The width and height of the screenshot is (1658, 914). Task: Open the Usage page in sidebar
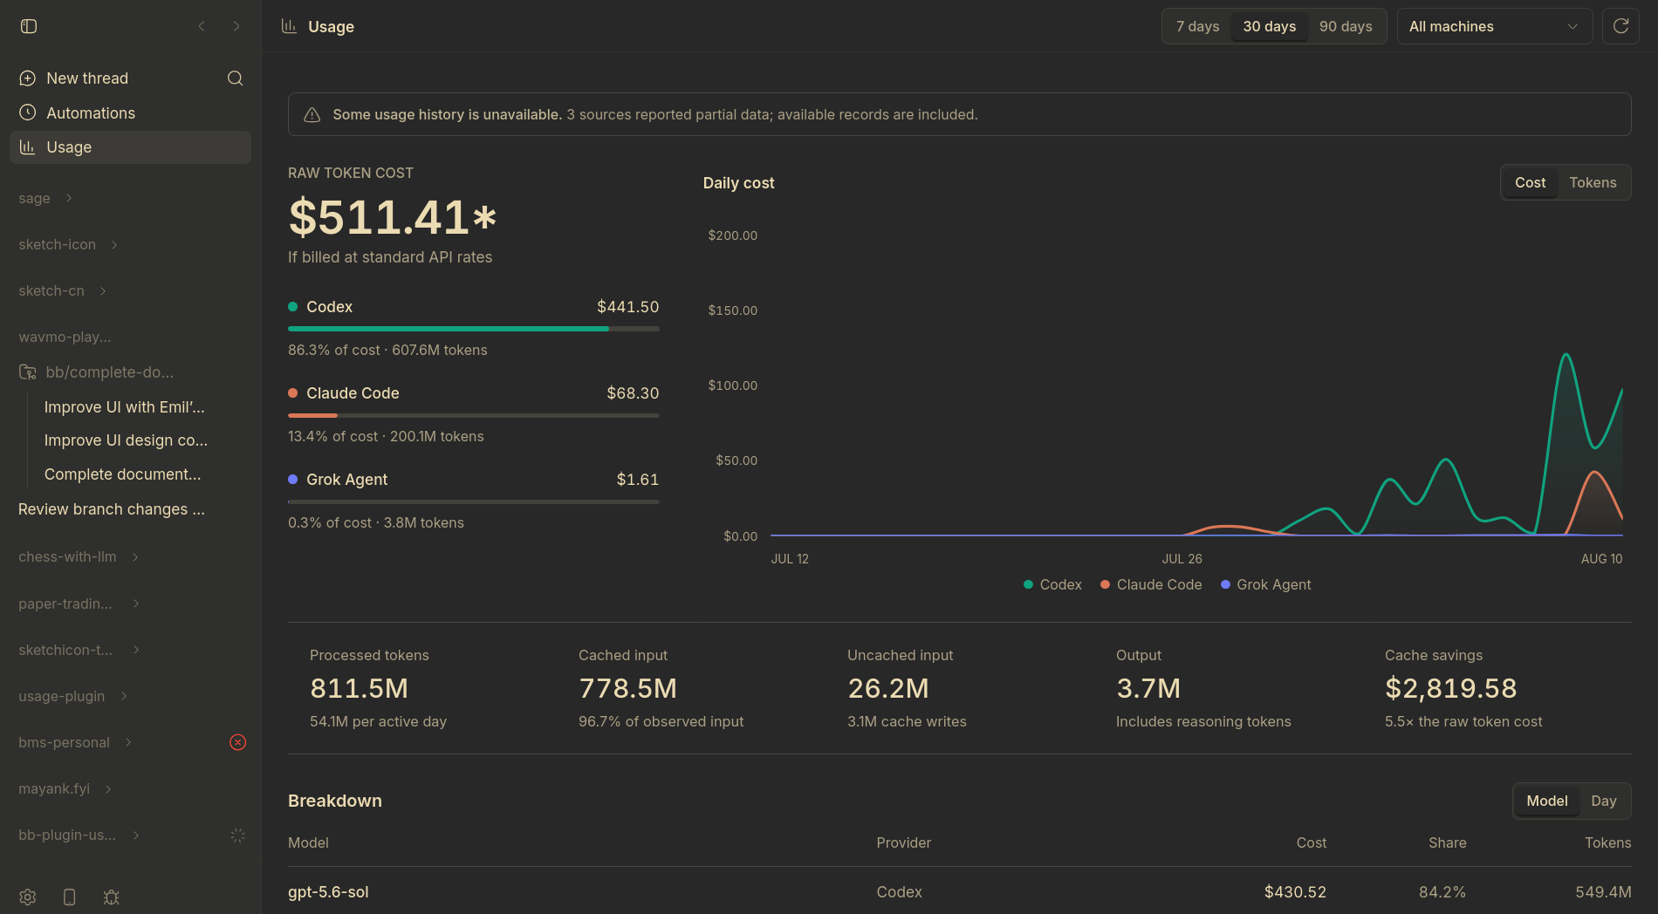(x=130, y=147)
